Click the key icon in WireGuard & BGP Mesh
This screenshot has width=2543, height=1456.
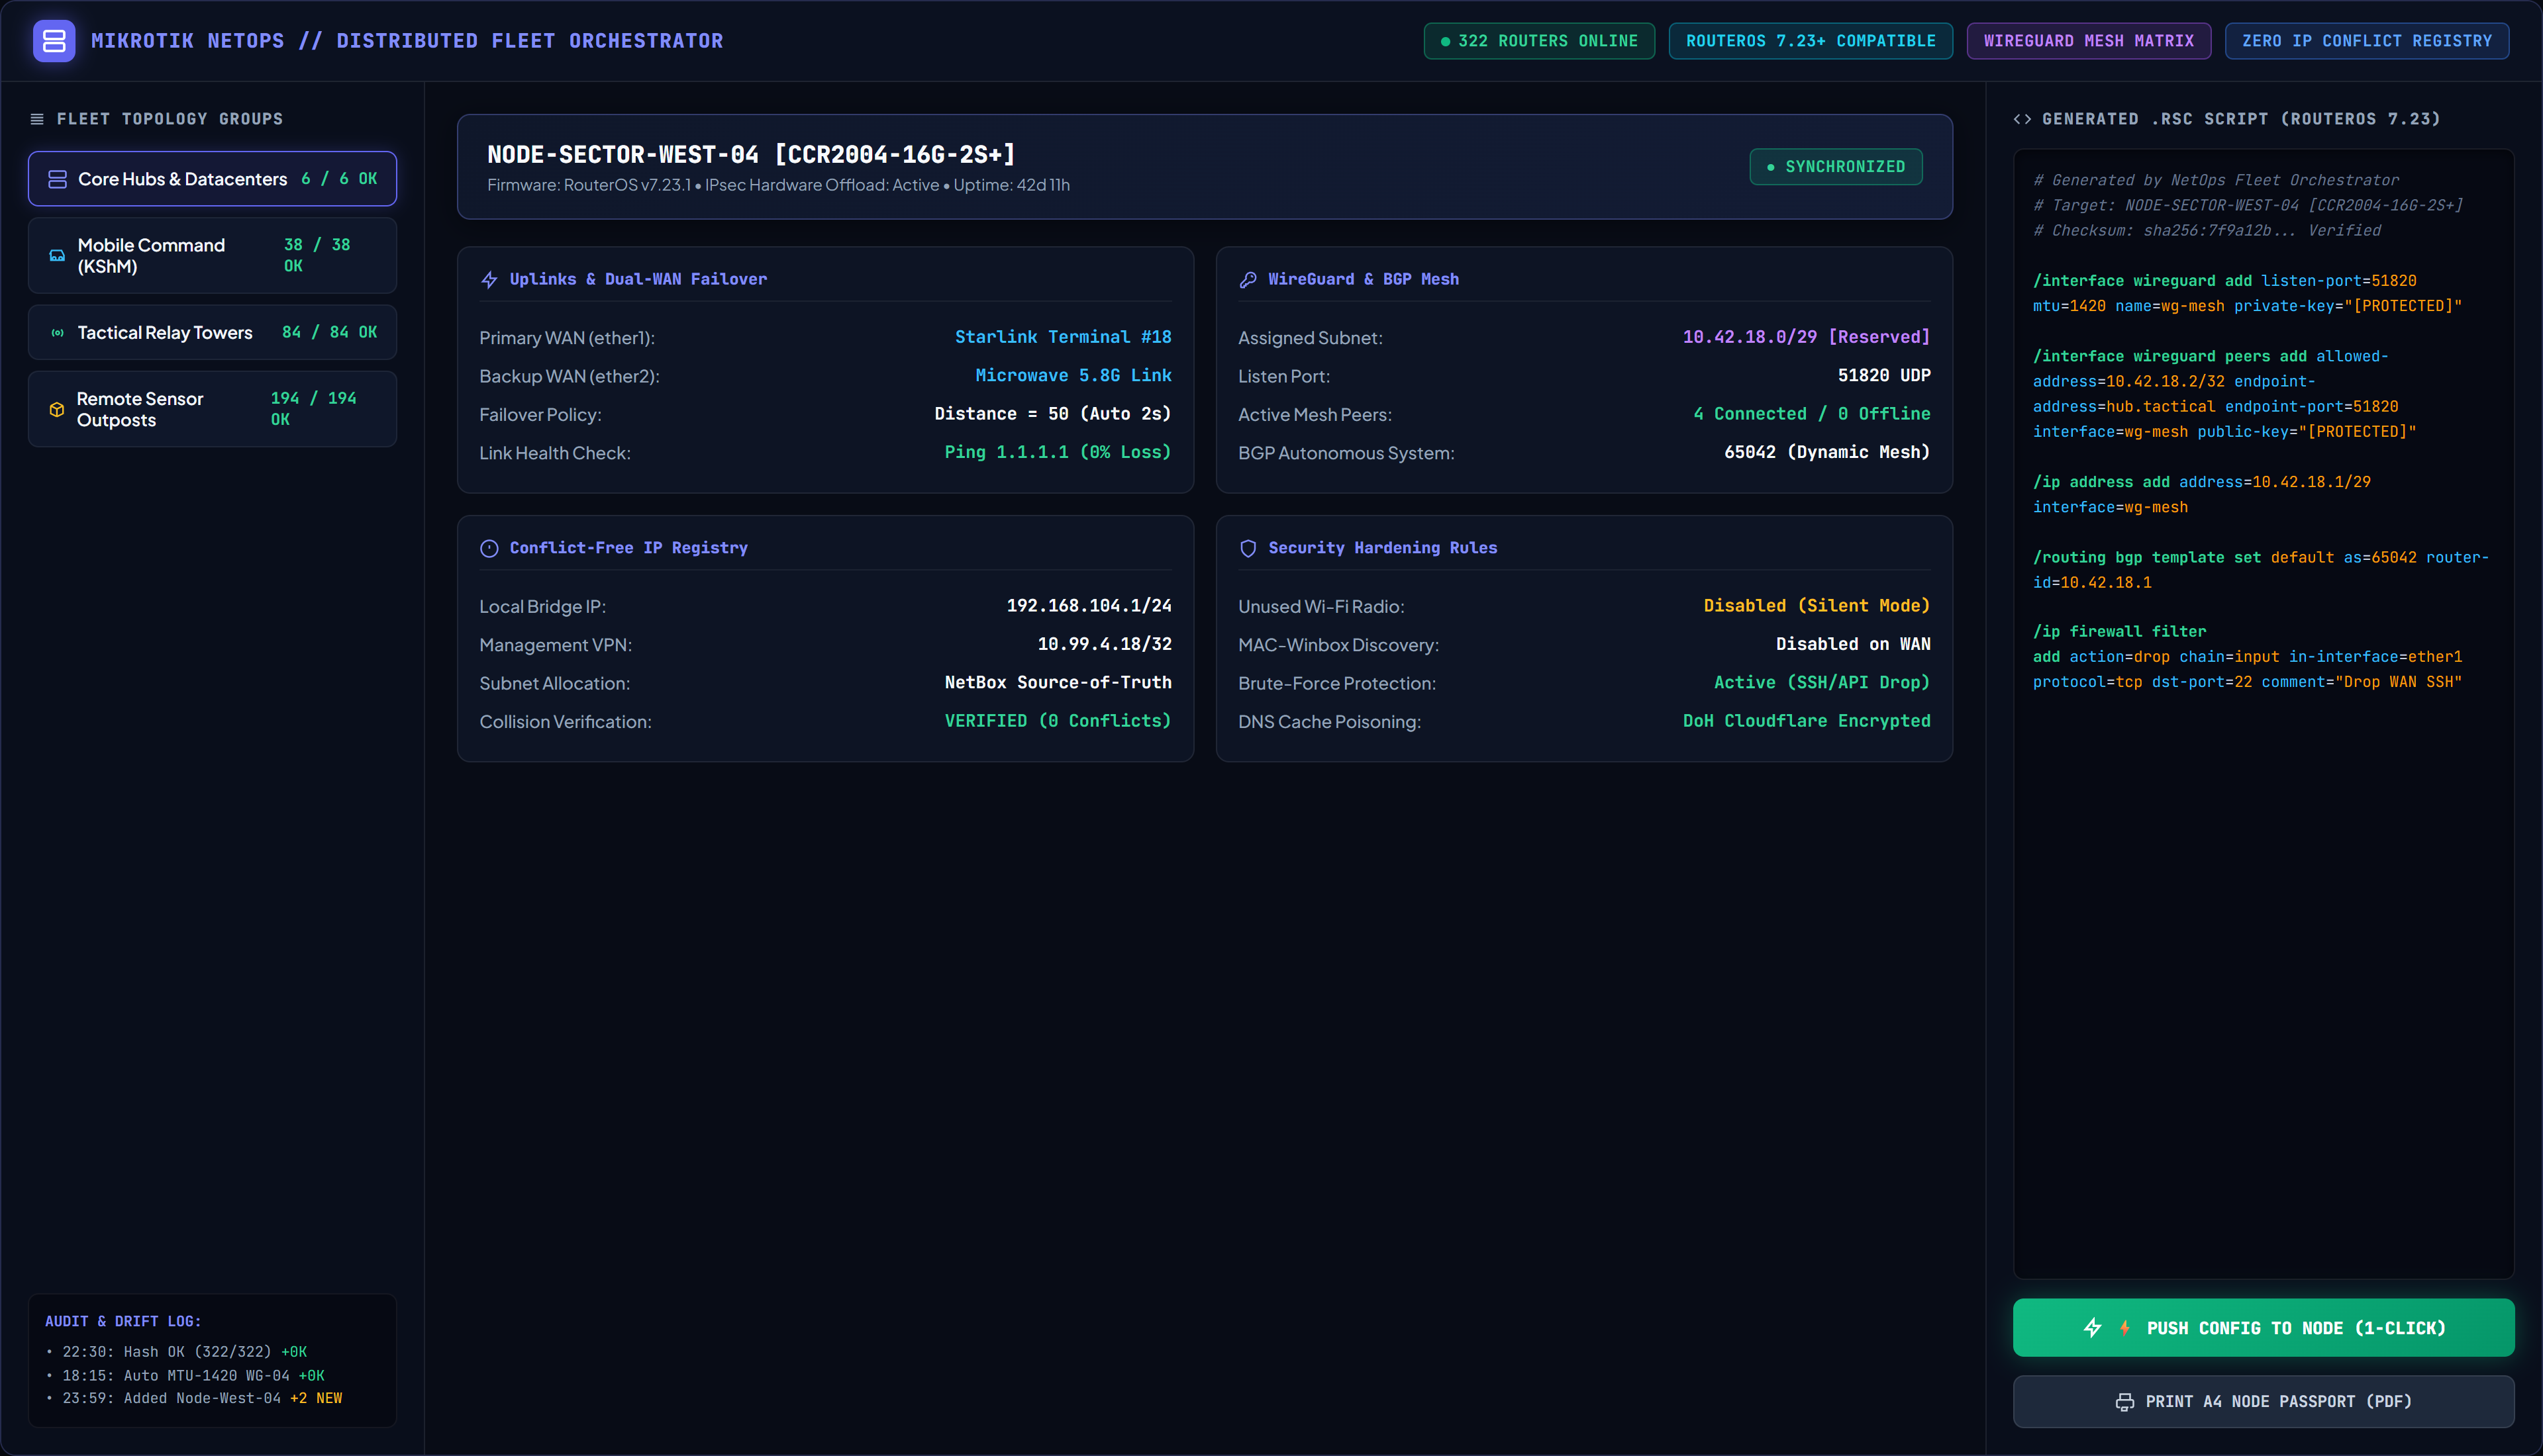1248,280
